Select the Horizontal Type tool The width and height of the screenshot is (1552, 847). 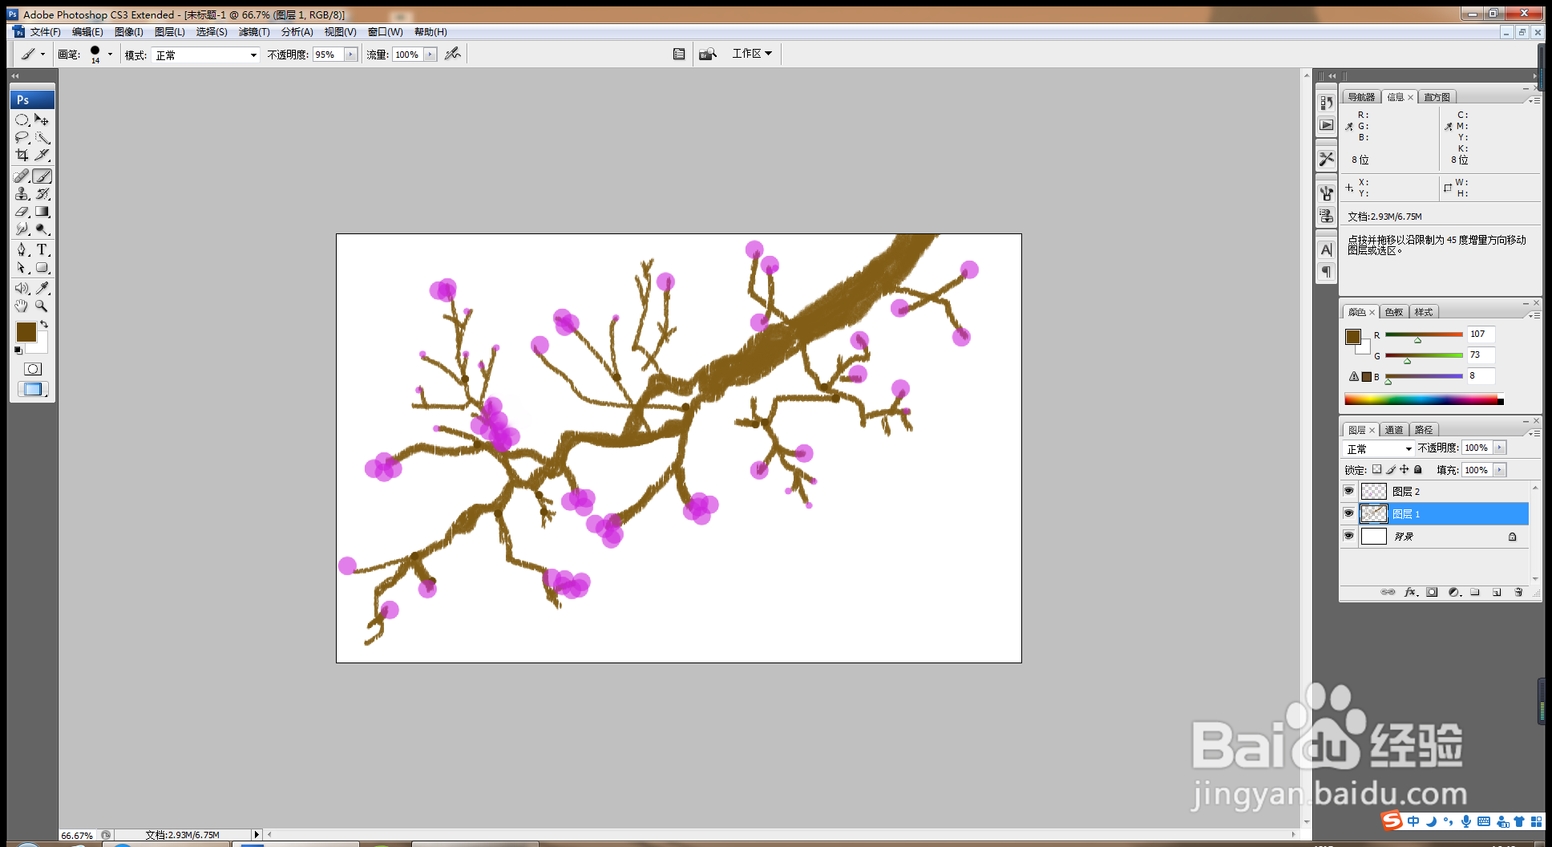click(42, 249)
